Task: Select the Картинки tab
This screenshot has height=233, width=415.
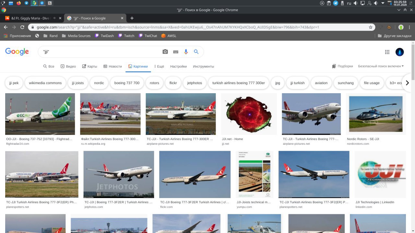Action: (138, 66)
